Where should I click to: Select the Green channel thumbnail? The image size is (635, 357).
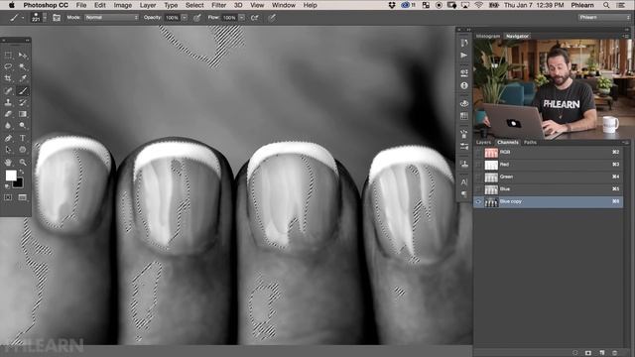click(x=491, y=178)
